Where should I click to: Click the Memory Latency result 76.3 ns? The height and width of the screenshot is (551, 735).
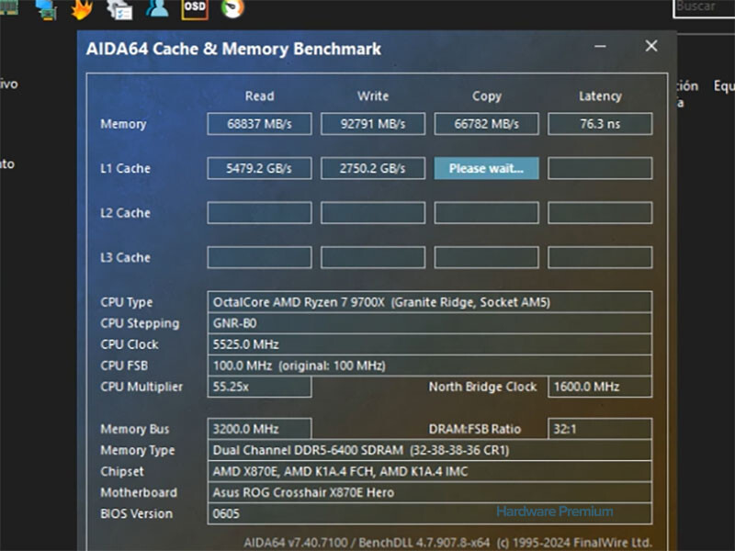pos(600,124)
